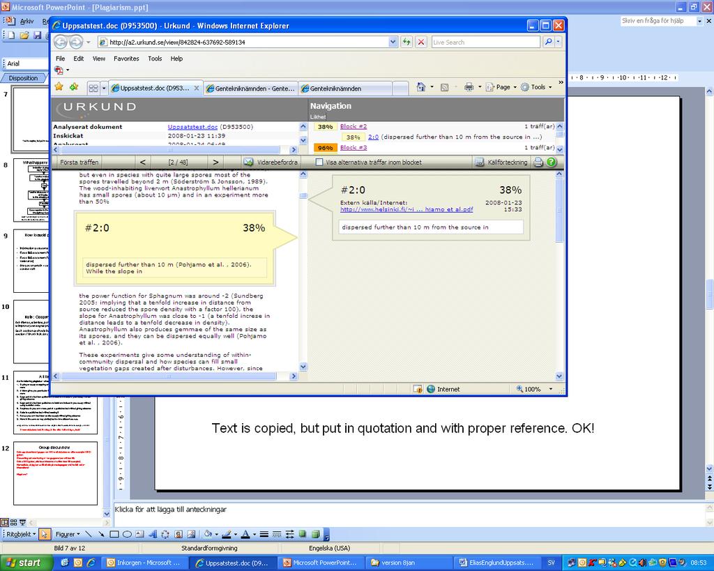714x571 pixels.
Task: Open the 'Block #3' navigation link
Action: tap(354, 148)
